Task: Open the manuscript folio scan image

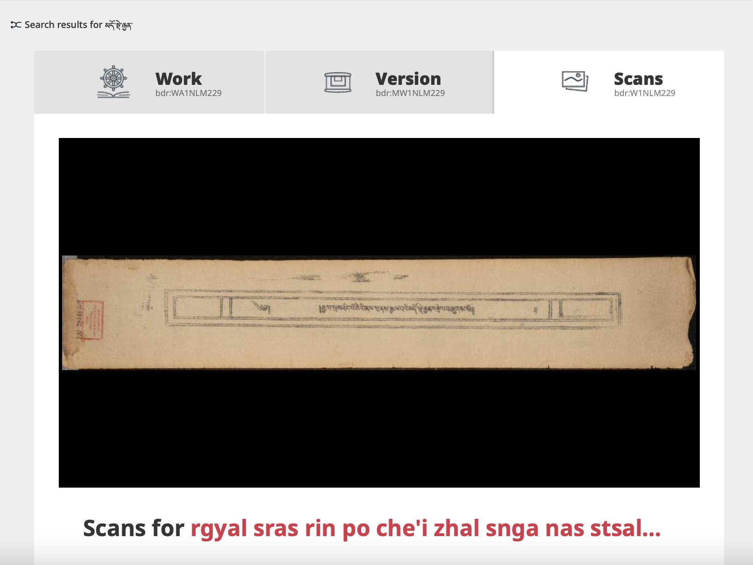Action: [379, 313]
